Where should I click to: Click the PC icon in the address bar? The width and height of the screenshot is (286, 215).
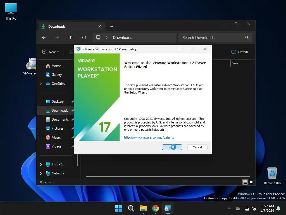pyautogui.click(x=98, y=38)
